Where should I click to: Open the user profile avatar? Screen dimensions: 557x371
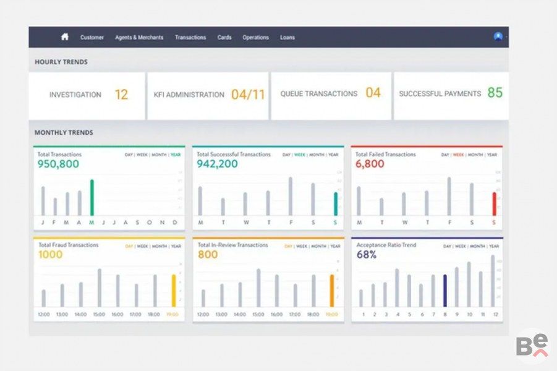[x=498, y=36]
